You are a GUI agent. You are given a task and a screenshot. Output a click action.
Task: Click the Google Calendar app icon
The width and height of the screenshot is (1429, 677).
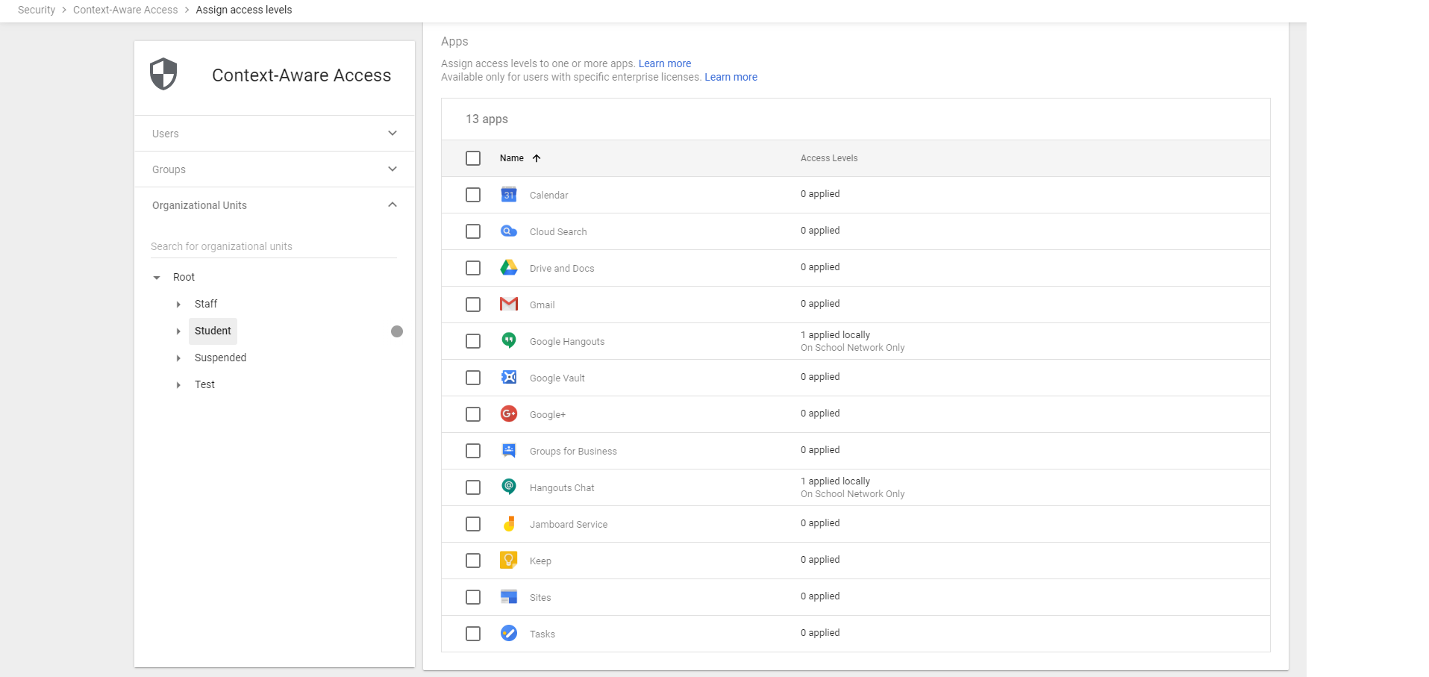pos(508,195)
